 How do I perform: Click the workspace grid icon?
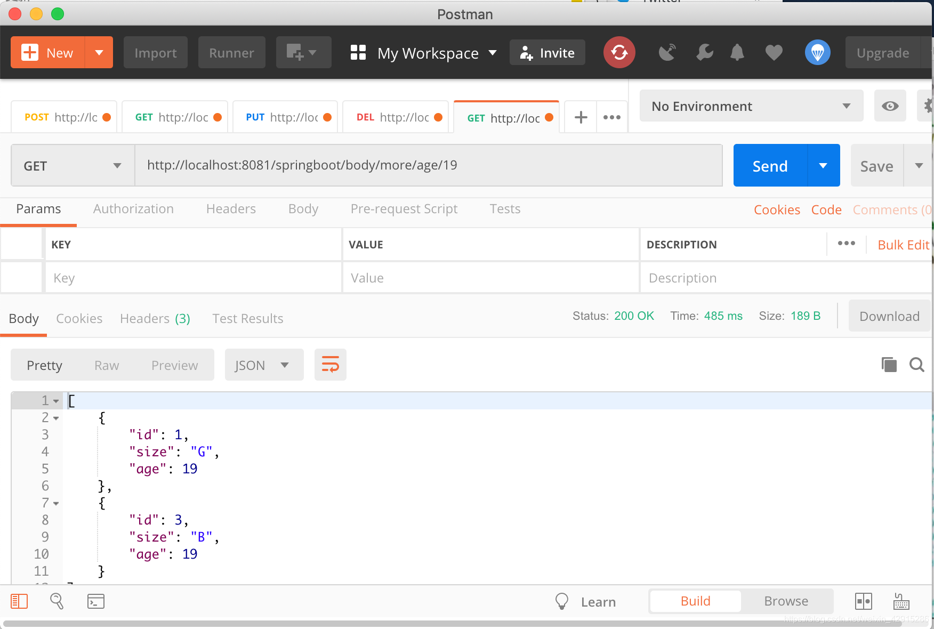point(358,52)
